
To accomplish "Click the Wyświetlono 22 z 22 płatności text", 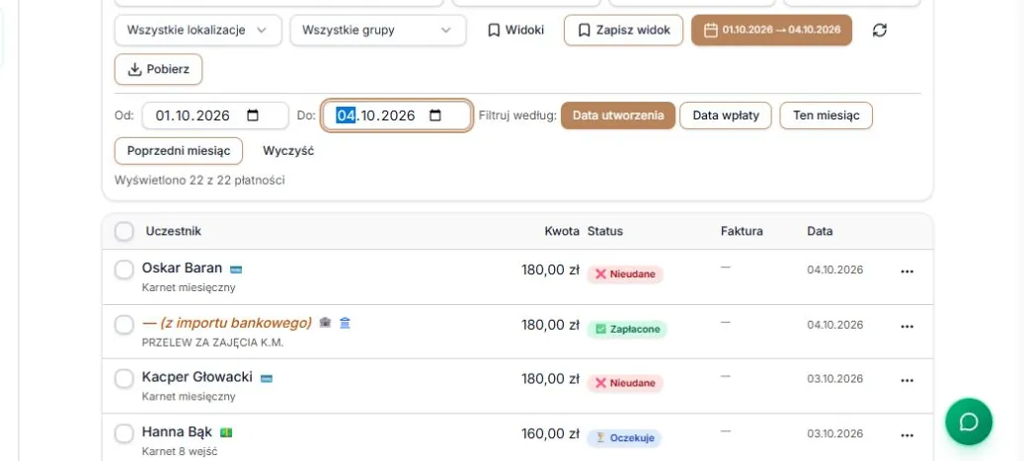I will coord(199,181).
